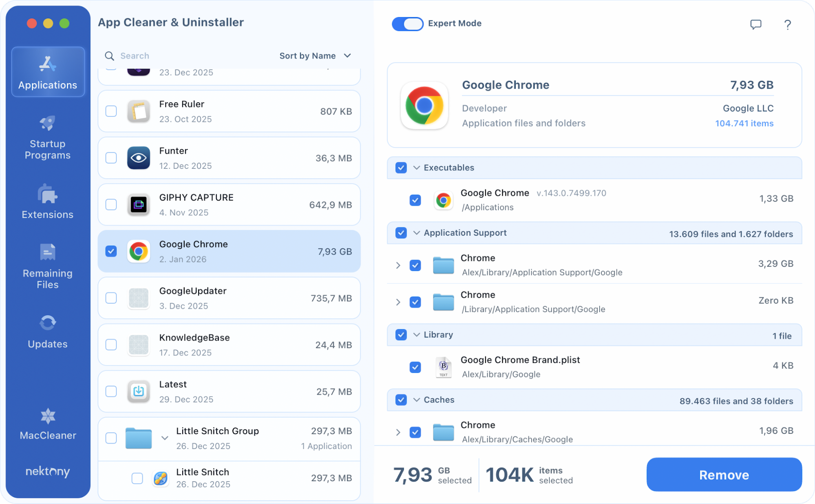Click the search magnifier icon
815x504 pixels.
[109, 56]
